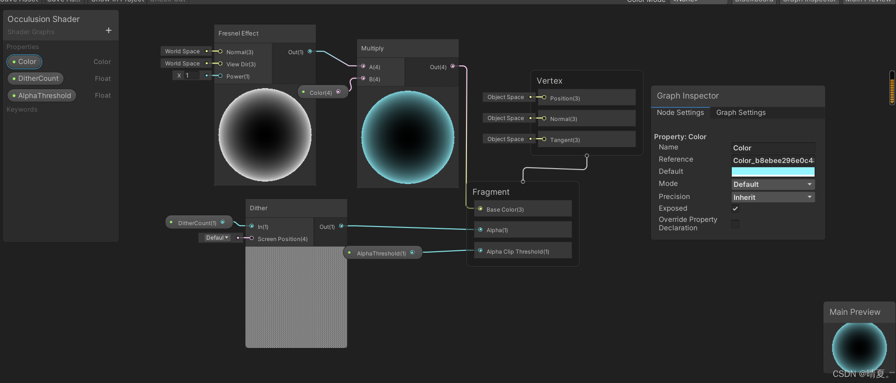Click the Main Preview sphere
This screenshot has height=383, width=896.
point(859,348)
